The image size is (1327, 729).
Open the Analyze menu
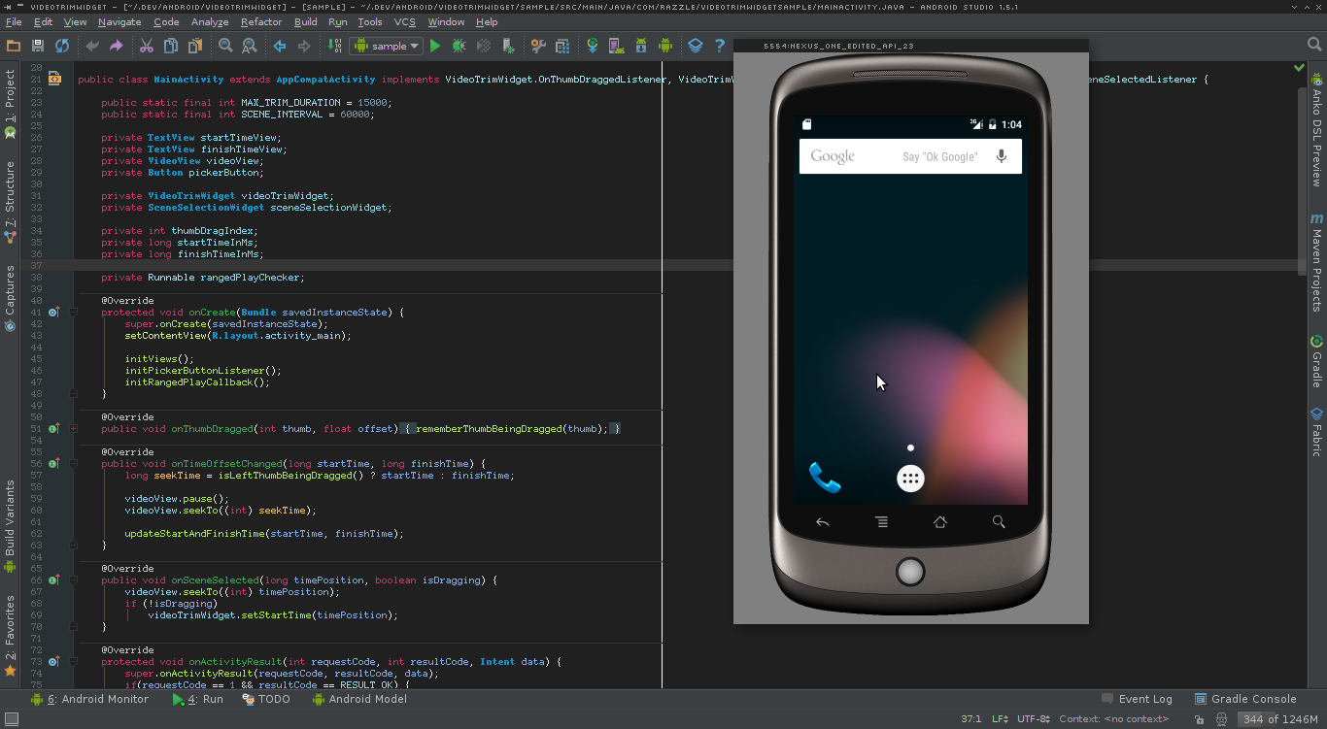click(210, 21)
